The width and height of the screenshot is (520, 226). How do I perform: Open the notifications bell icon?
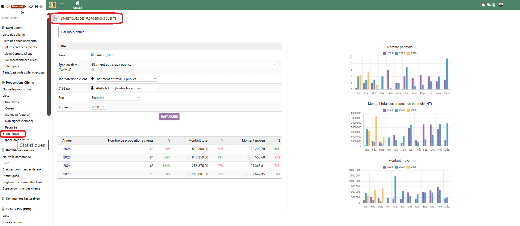[x=483, y=5]
